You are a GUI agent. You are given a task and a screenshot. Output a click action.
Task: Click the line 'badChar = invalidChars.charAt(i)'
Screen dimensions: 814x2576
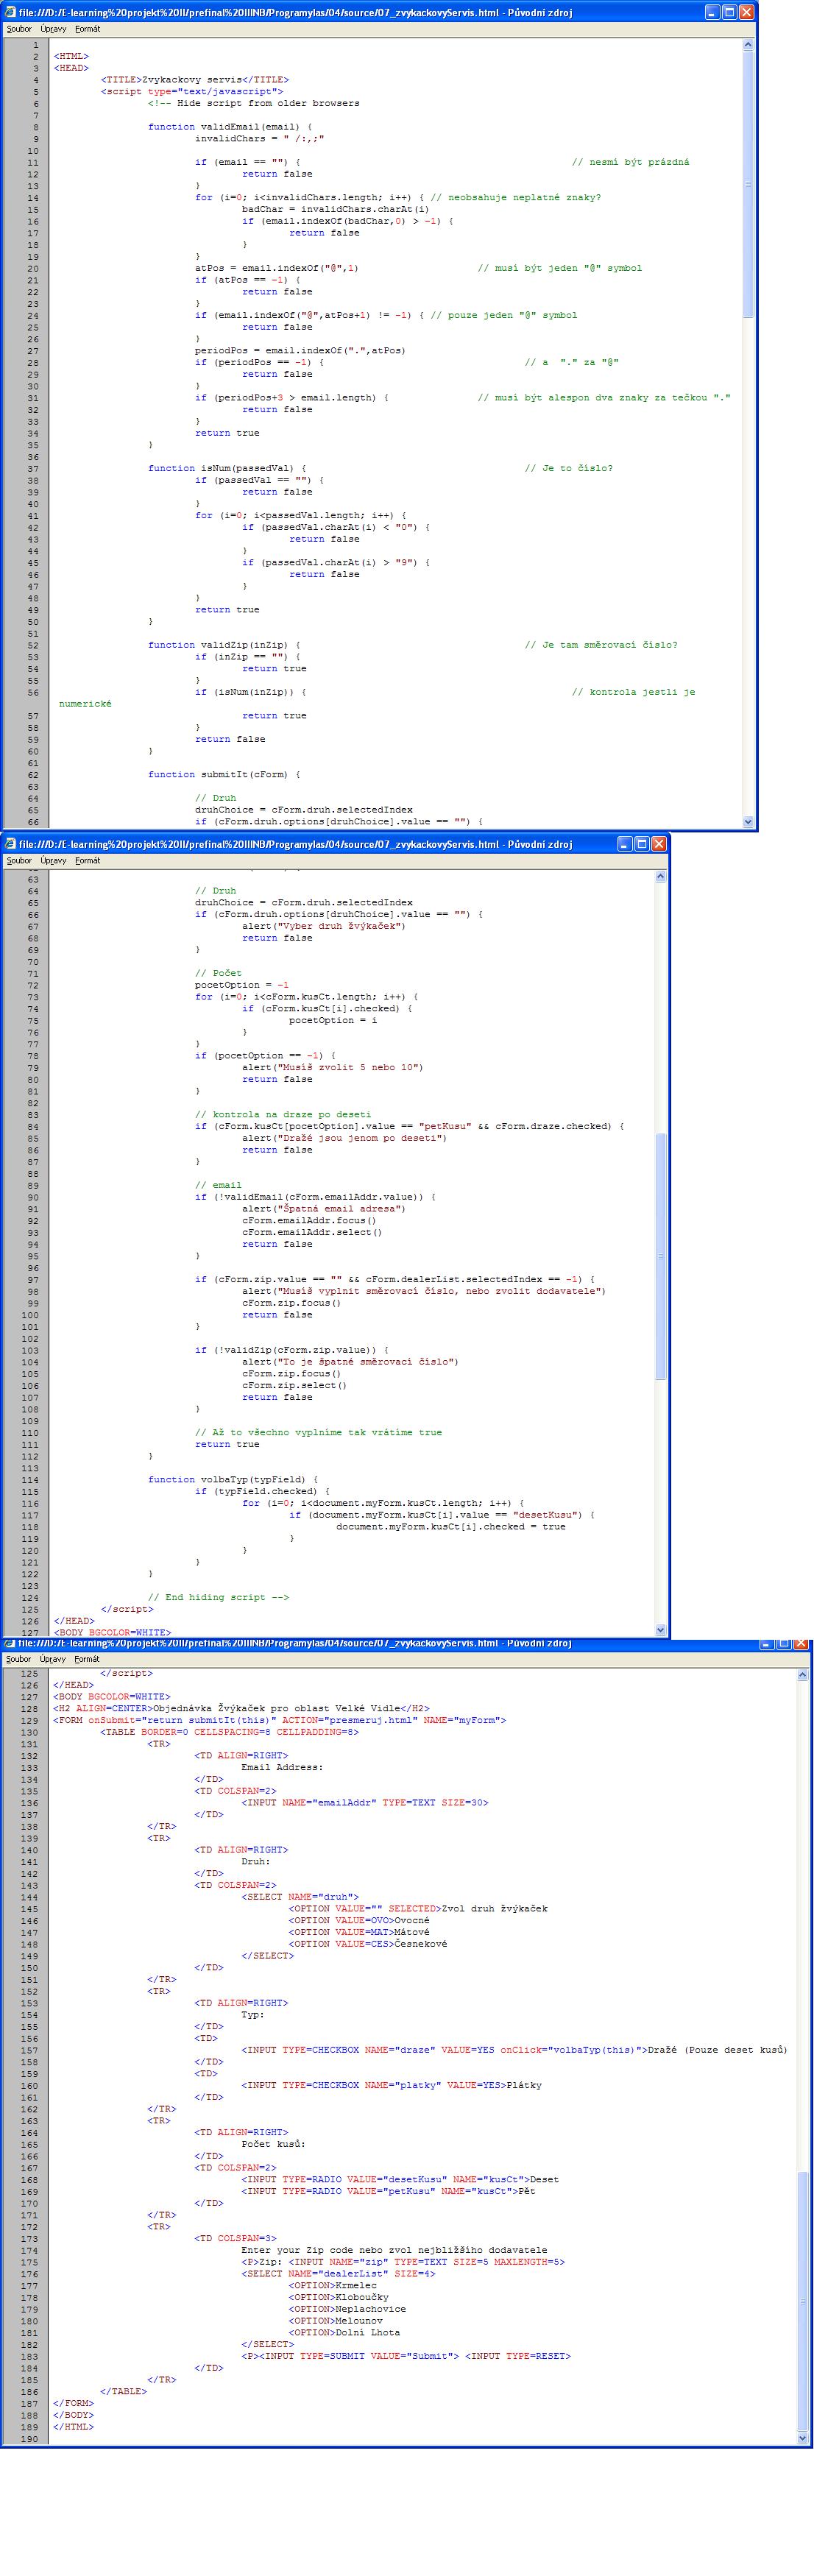335,209
